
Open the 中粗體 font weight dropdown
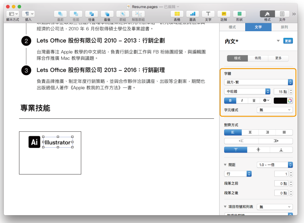point(247,91)
